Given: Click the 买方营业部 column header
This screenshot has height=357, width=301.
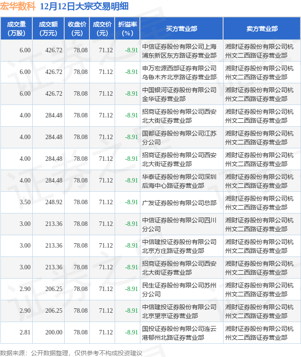Looking at the screenshot, I should tap(181, 29).
